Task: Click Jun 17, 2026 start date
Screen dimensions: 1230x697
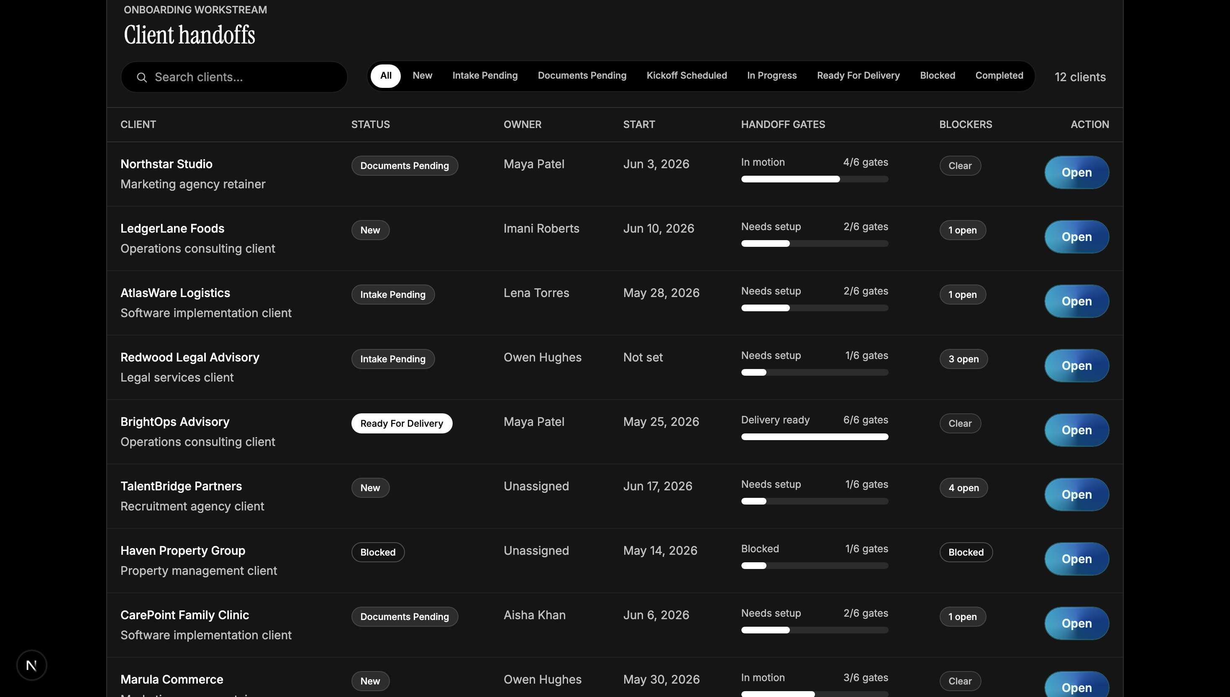Action: [x=658, y=487]
